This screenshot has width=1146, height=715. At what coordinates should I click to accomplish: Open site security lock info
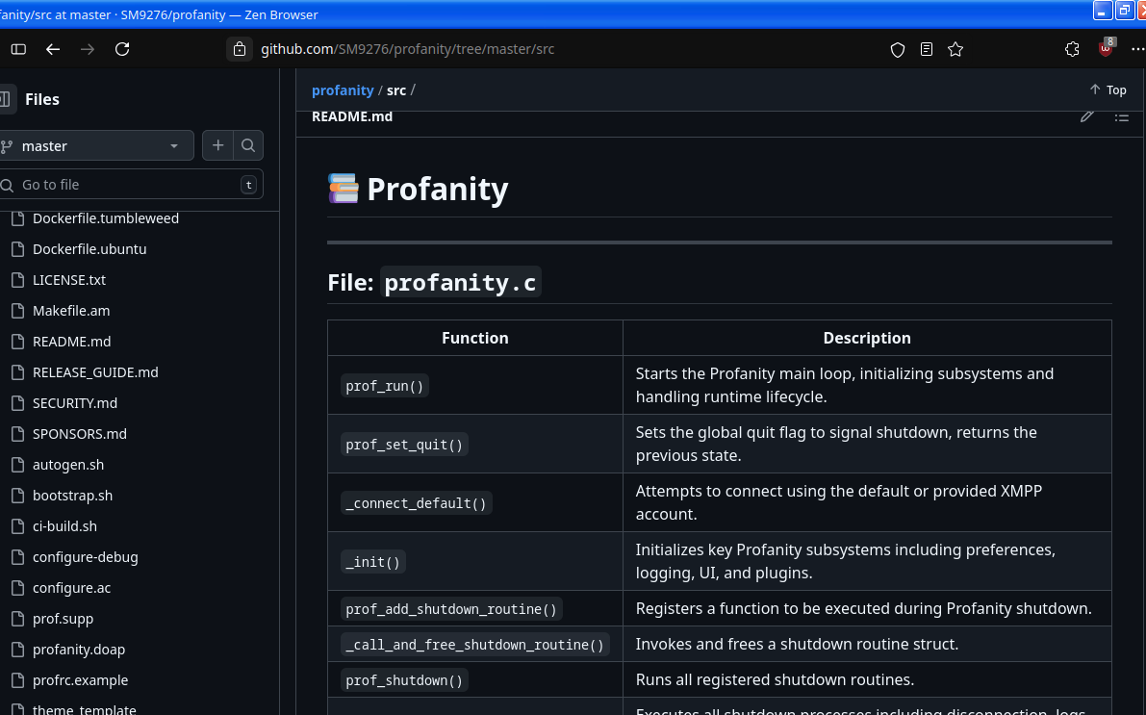tap(239, 49)
